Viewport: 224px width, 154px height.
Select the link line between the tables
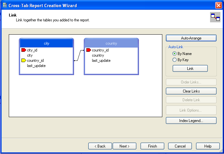78,55
